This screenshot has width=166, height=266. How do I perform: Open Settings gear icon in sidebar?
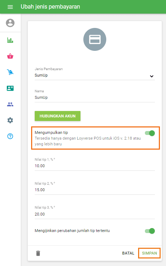10,120
